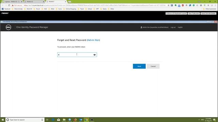
Task: Click the Evernote elephant extension icon
Action: [x=176, y=5]
